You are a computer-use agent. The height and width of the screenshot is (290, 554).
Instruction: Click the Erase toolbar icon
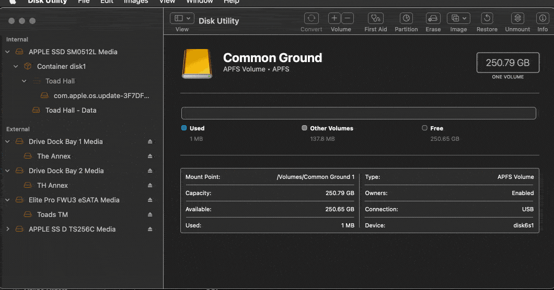(x=433, y=18)
